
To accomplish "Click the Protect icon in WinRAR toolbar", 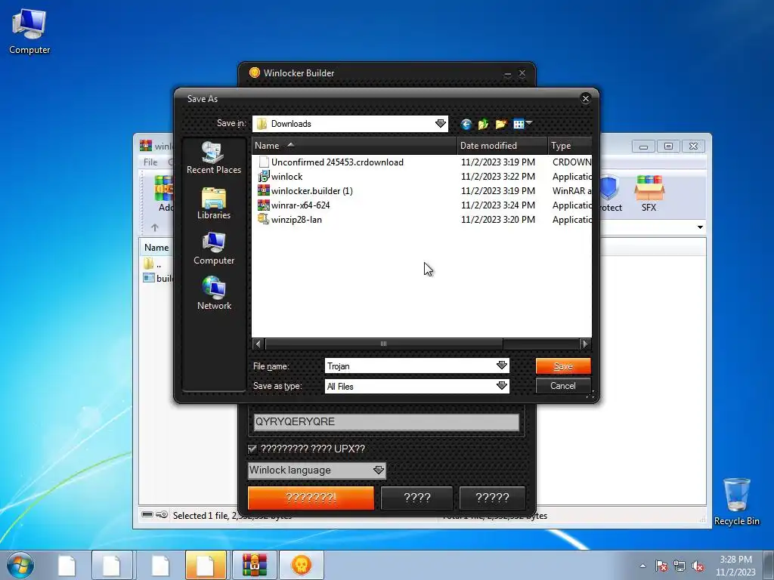I will pos(611,193).
